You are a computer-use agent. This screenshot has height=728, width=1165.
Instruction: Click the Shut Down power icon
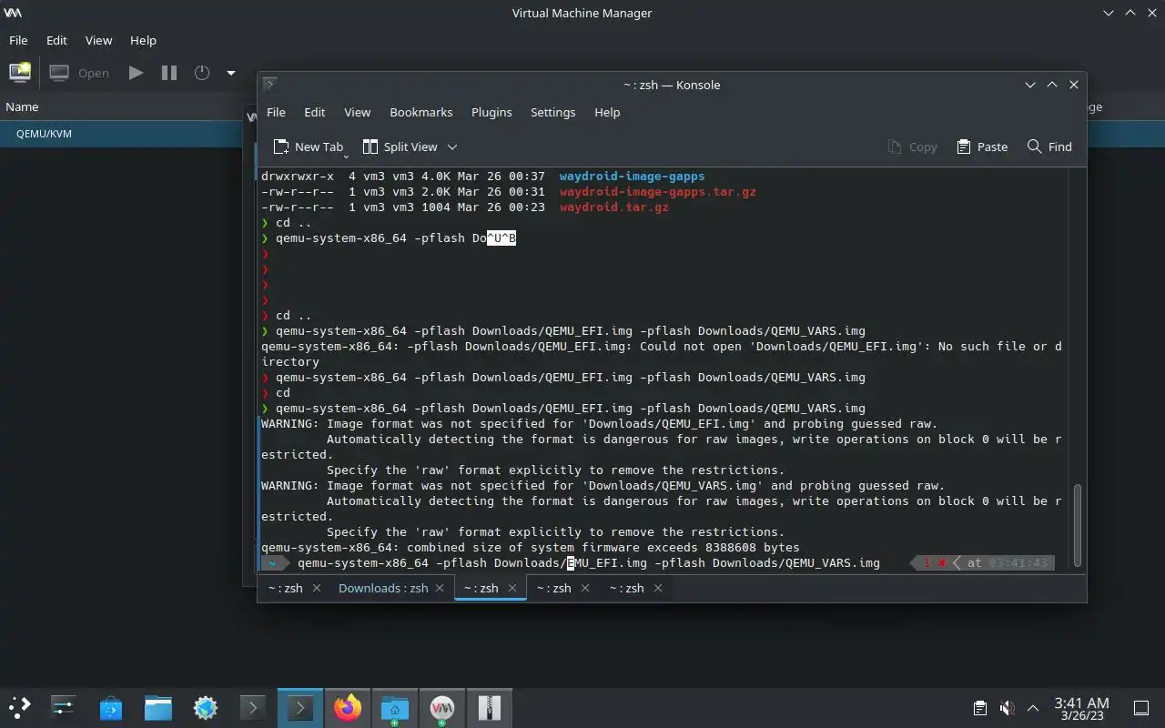(x=202, y=73)
